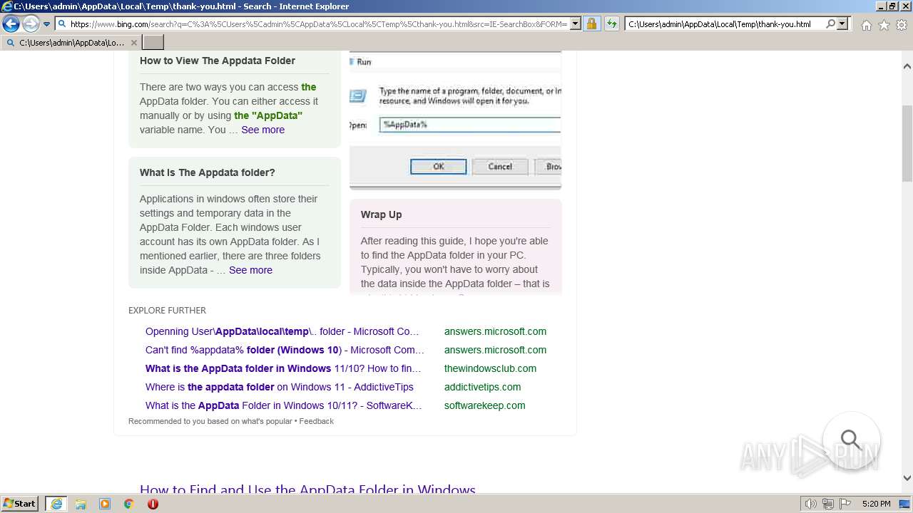Screen dimensions: 913x513
Task: Open a new blank tab
Action: (x=153, y=43)
